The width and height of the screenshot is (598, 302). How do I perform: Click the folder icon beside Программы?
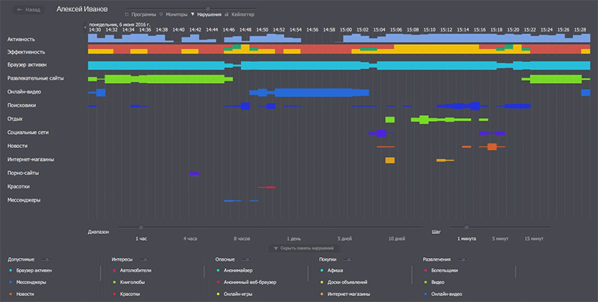(127, 14)
